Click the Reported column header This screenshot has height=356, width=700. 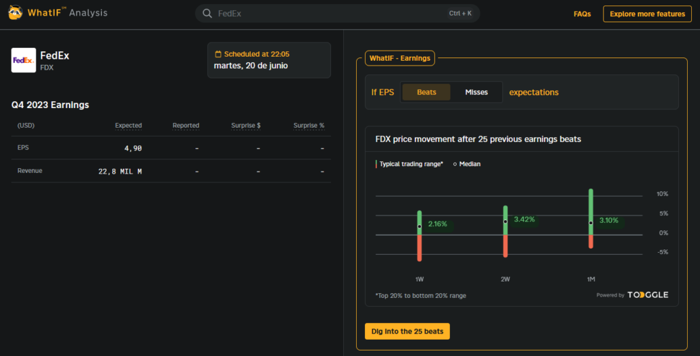pos(186,125)
